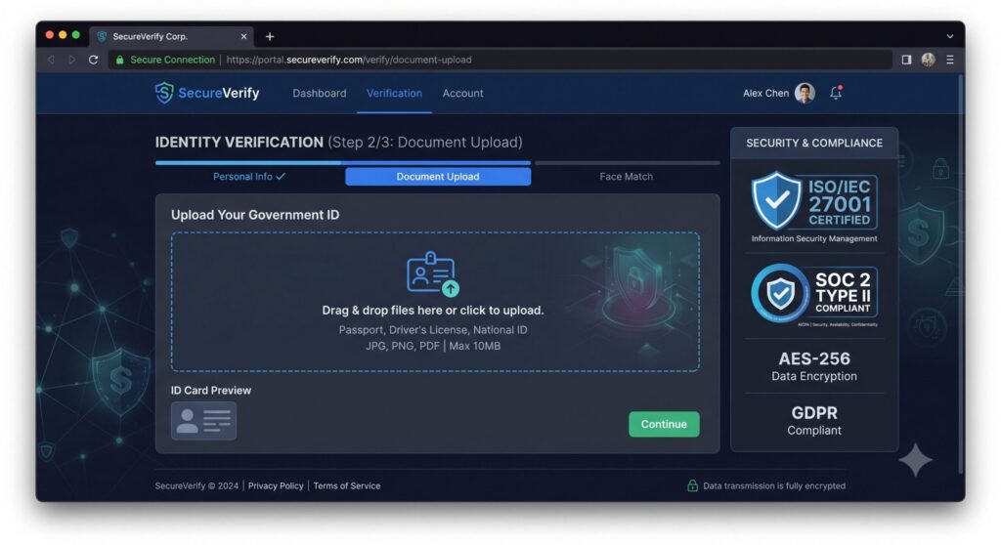Select the Verification nav item
The height and width of the screenshot is (545, 1001).
click(394, 93)
